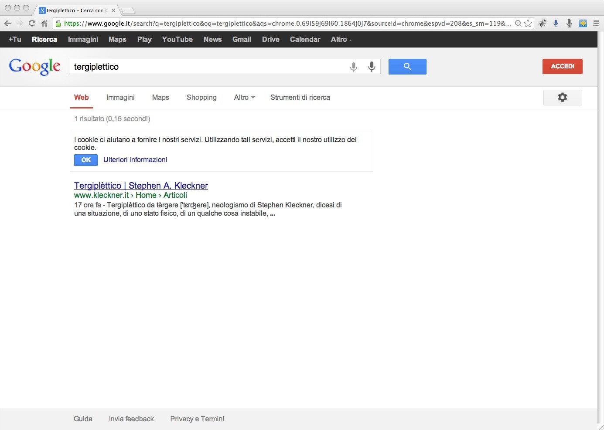Select Ricerca in the black bar
Screen dimensions: 604x430
tap(44, 39)
